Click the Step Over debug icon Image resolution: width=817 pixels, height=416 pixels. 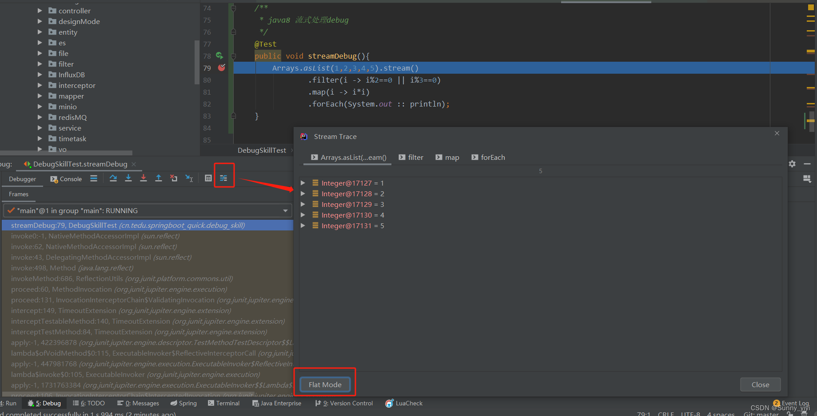(113, 178)
